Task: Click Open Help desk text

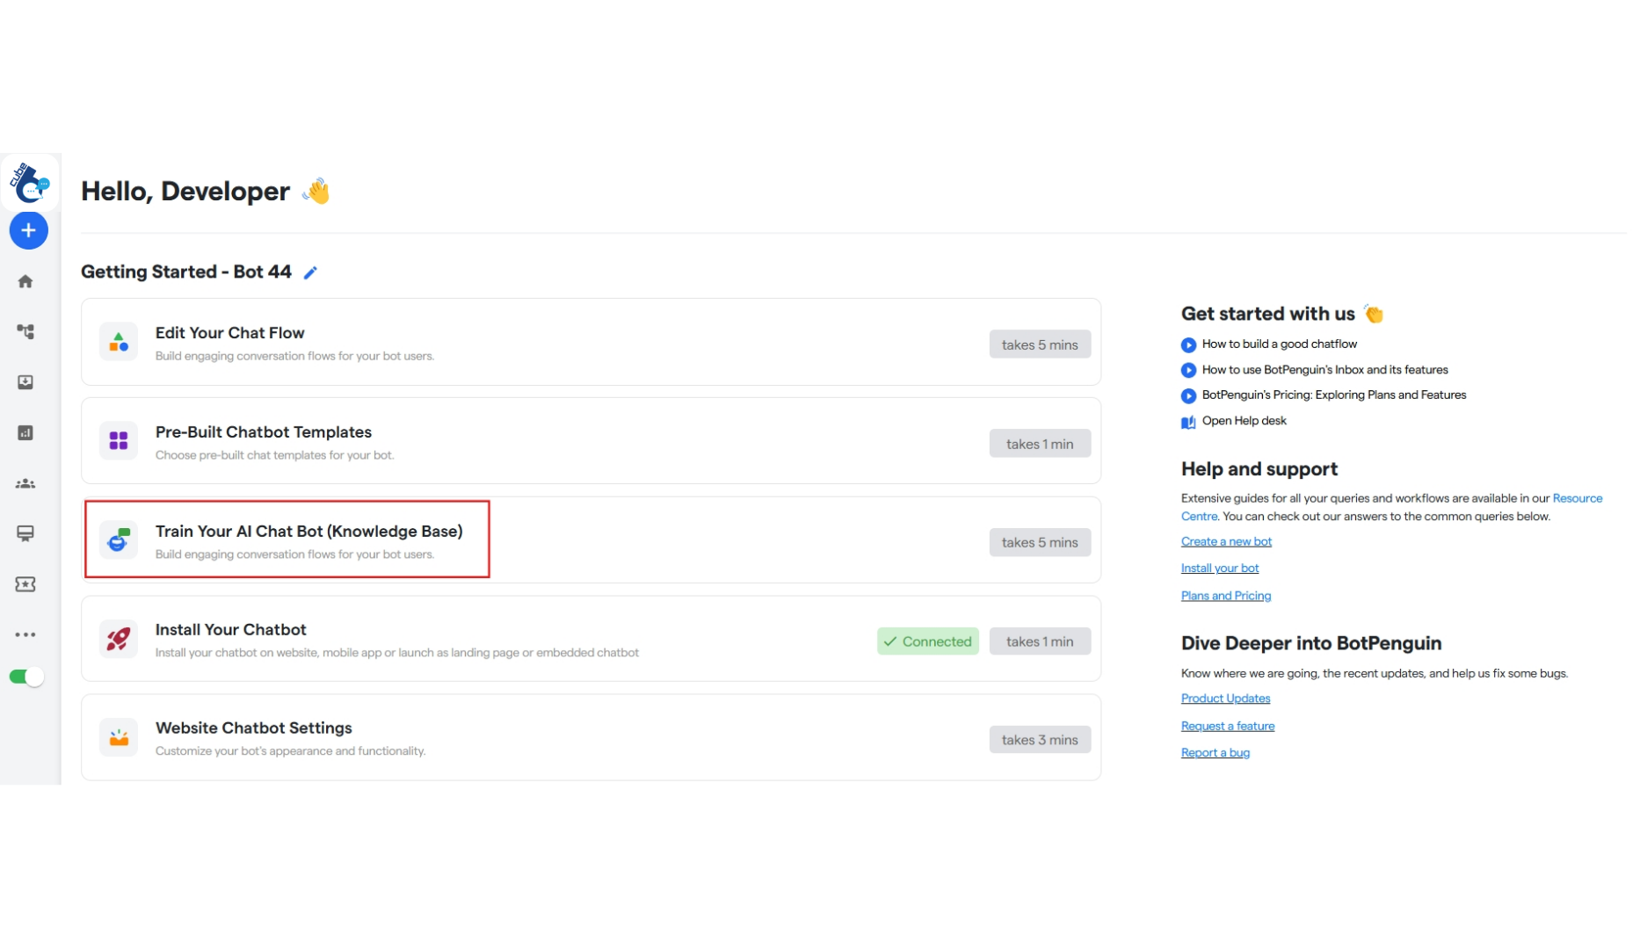Action: pyautogui.click(x=1244, y=420)
